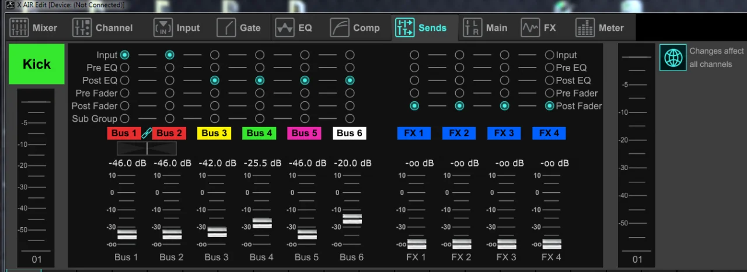Click the blue FX 2 label
This screenshot has width=747, height=272.
tap(459, 133)
